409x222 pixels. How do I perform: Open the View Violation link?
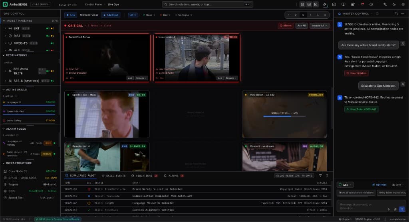point(356,73)
